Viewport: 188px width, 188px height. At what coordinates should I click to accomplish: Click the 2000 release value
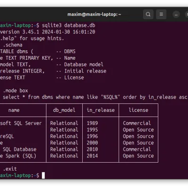[x=92, y=143]
